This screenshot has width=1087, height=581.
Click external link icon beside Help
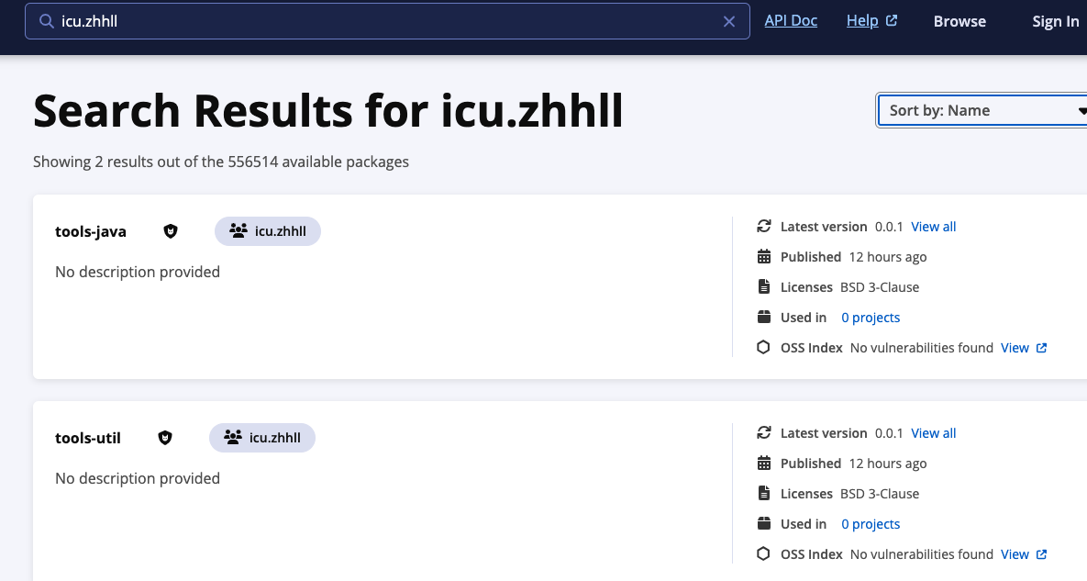click(892, 21)
